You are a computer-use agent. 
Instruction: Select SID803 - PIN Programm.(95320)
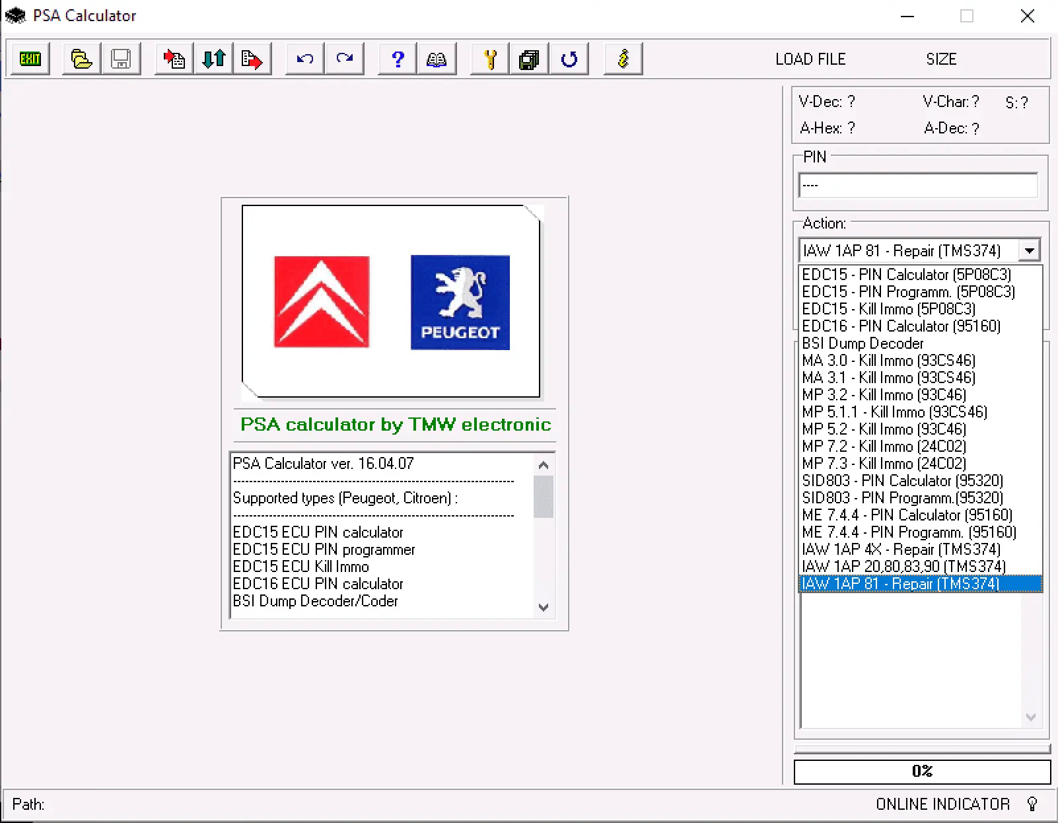coord(920,497)
